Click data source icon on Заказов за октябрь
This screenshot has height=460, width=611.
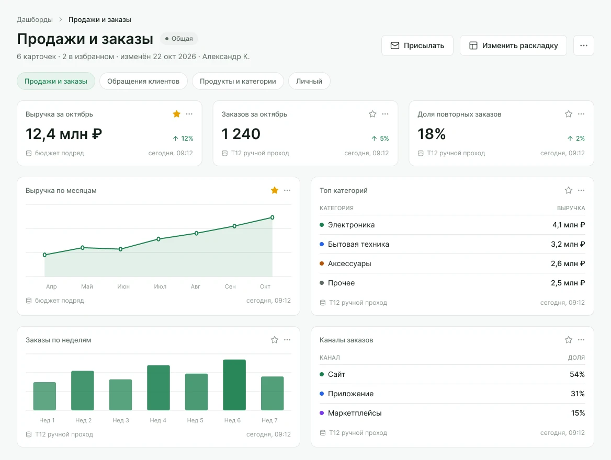pos(225,153)
